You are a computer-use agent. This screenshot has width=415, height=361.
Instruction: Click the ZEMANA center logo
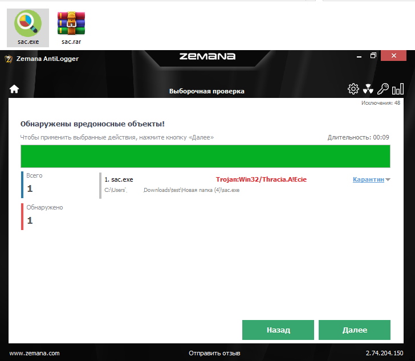pyautogui.click(x=207, y=56)
